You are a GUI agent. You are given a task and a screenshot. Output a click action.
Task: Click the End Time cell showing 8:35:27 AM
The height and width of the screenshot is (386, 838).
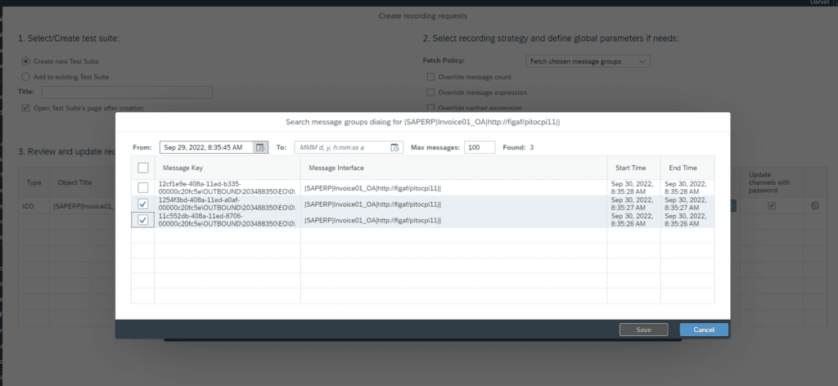pos(686,204)
